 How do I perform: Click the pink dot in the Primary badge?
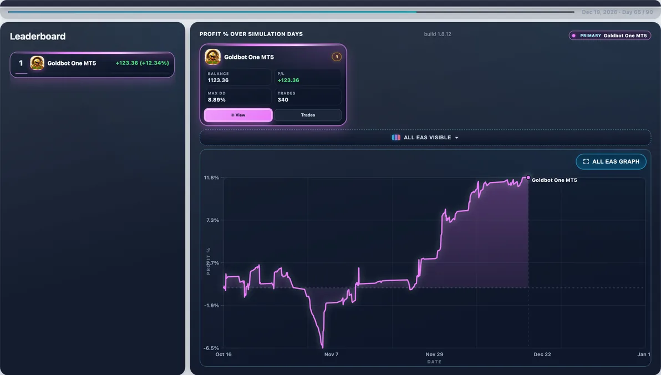574,36
